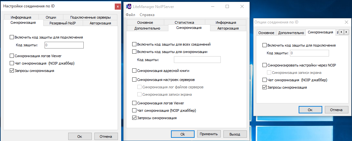Viewport: 352px width, 141px height.
Task: Open Дополнительно tab in Опции соединения window
Action: 291,33
